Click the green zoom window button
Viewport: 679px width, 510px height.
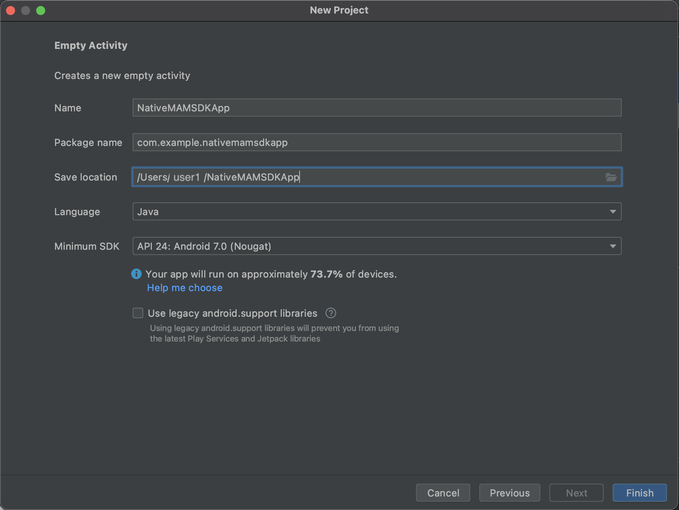[41, 11]
